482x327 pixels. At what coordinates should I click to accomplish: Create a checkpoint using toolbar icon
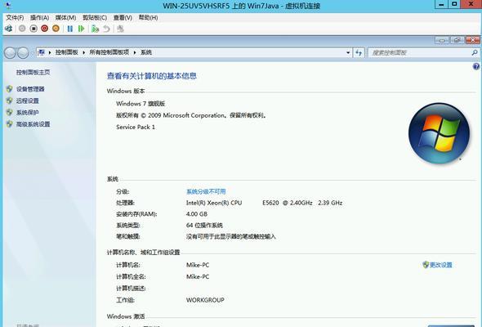point(95,29)
